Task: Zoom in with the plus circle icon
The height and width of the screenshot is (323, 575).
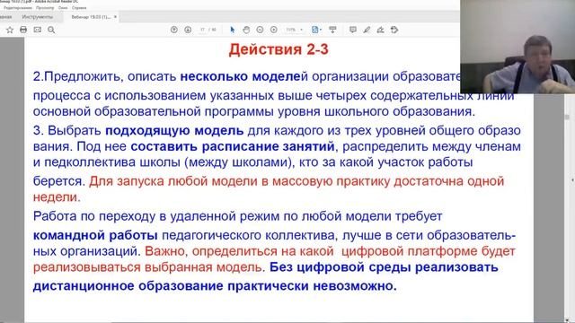Action: 273,30
